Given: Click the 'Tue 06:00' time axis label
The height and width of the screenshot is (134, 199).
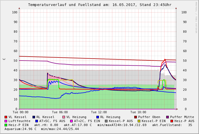Looking at the screenshot, I should [x=60, y=112].
